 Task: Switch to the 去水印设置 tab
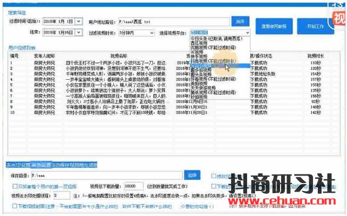[18, 165]
